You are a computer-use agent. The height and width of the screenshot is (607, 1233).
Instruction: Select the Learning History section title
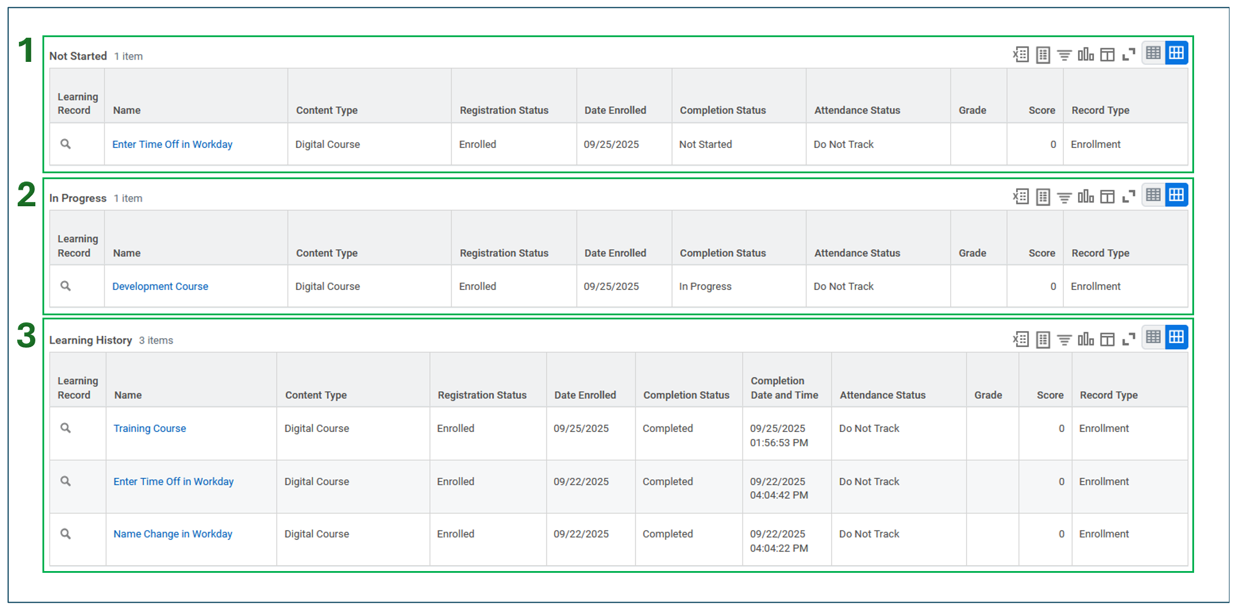coord(90,340)
